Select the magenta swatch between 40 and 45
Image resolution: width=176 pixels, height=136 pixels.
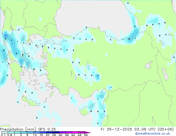75,132
